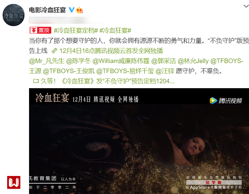Viewport: 249px width, 194px height.
Task: Click the crown membership badge icon
Action: [x=79, y=10]
